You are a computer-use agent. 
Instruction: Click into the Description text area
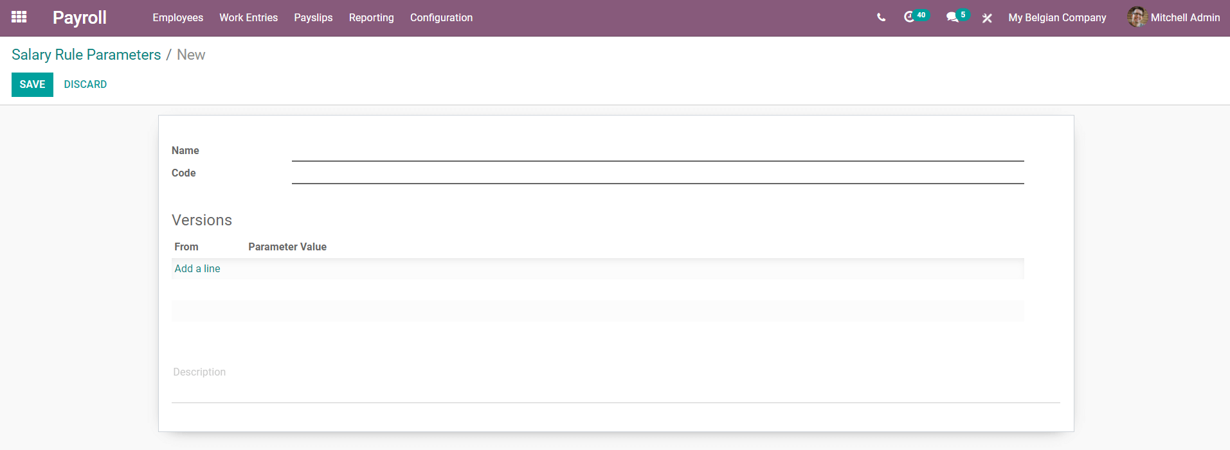[616, 383]
